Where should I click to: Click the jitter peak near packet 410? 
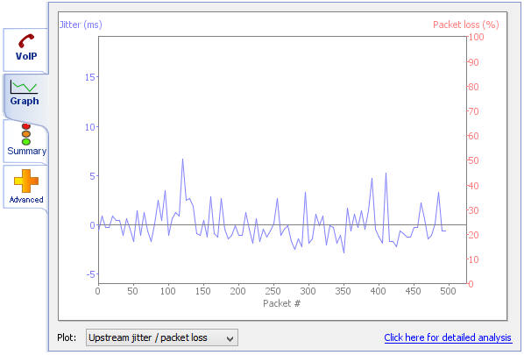[x=386, y=174]
